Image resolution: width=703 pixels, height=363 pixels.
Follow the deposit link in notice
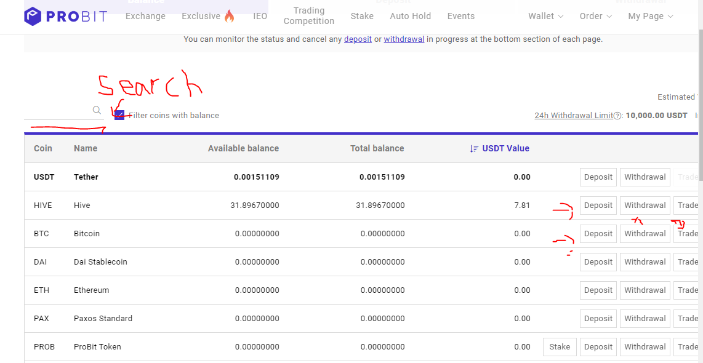(358, 39)
